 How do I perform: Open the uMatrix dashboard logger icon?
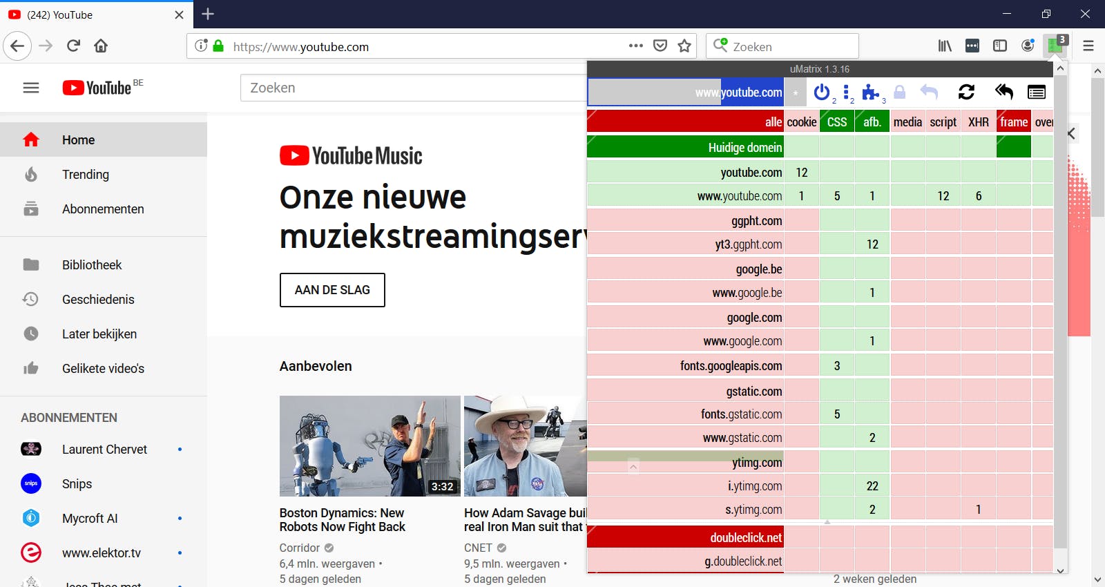click(1037, 92)
